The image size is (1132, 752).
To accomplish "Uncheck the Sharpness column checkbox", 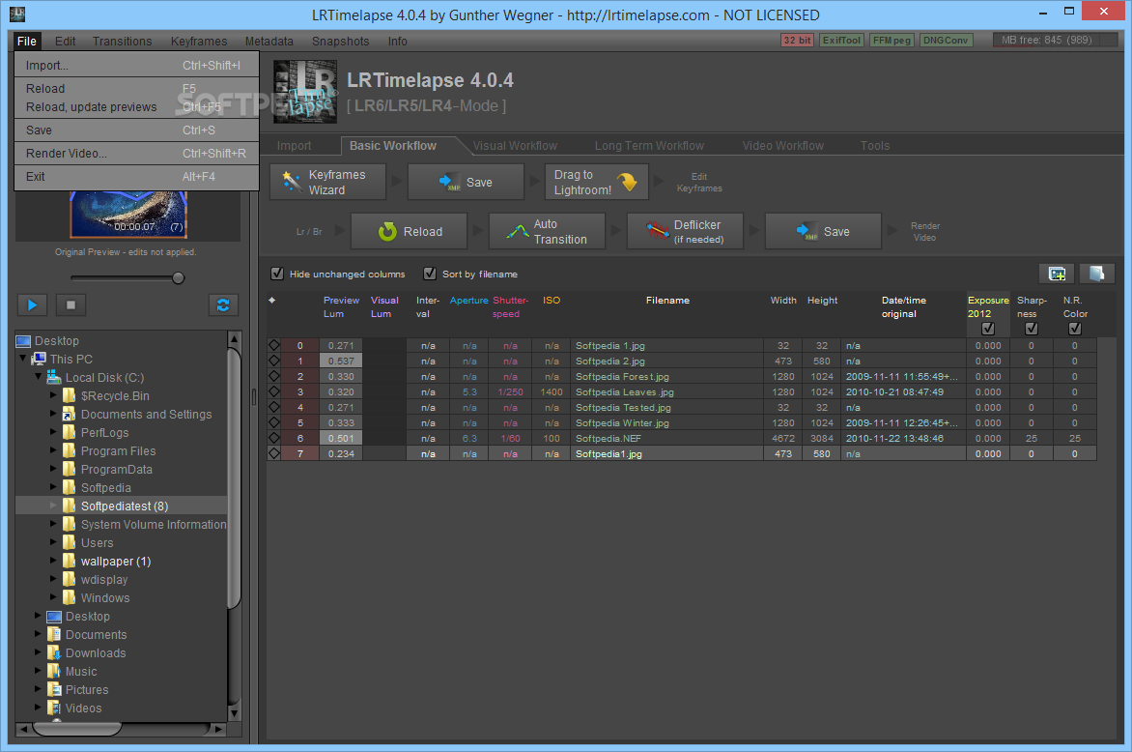I will 1032,329.
